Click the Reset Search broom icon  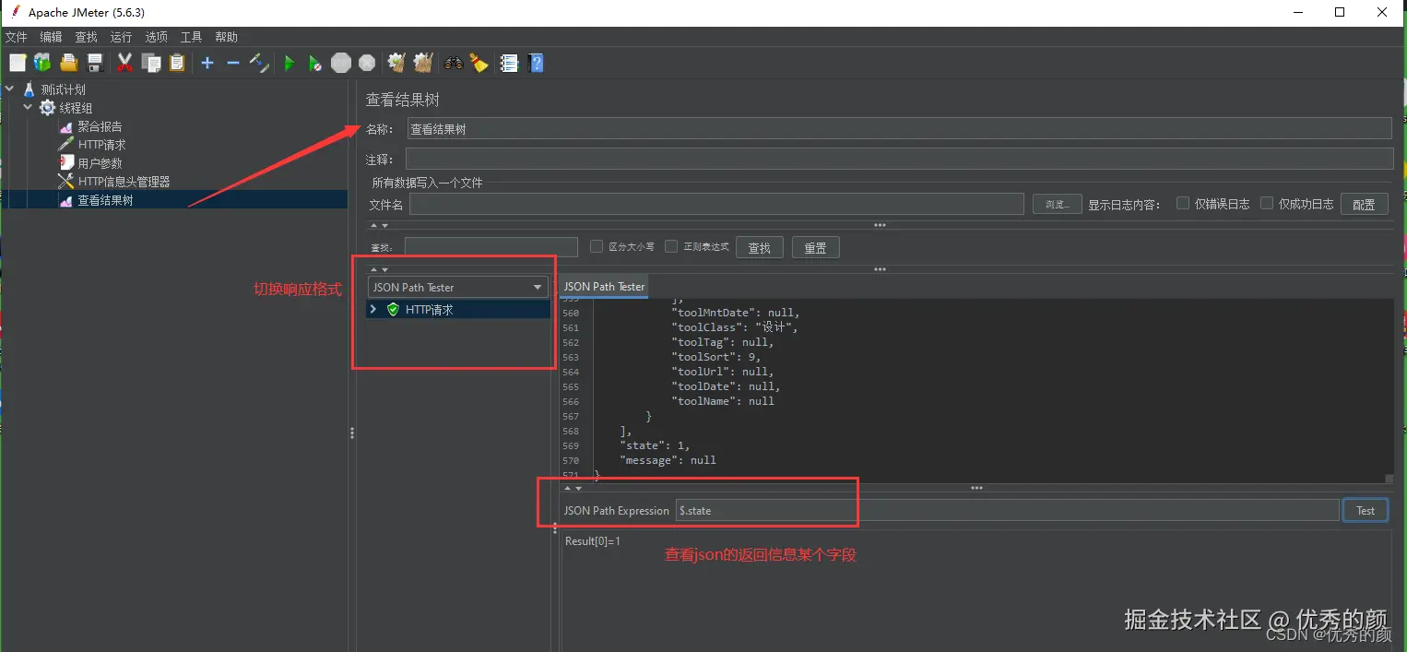479,63
